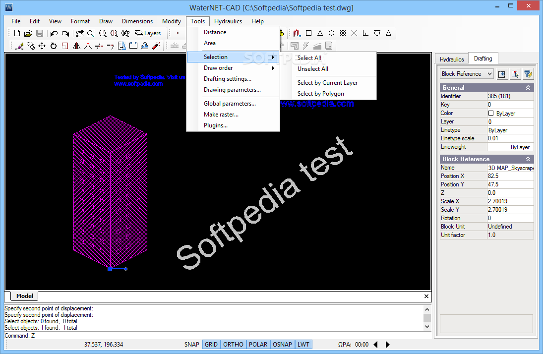Image resolution: width=543 pixels, height=354 pixels.
Task: Enable the Node snap crossed-circle icon
Action: point(343,33)
